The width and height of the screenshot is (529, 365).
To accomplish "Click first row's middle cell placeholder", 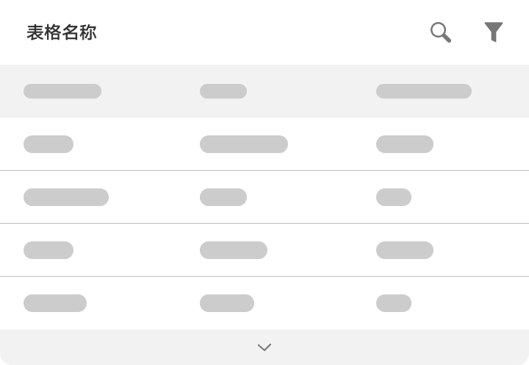I will pyautogui.click(x=244, y=144).
